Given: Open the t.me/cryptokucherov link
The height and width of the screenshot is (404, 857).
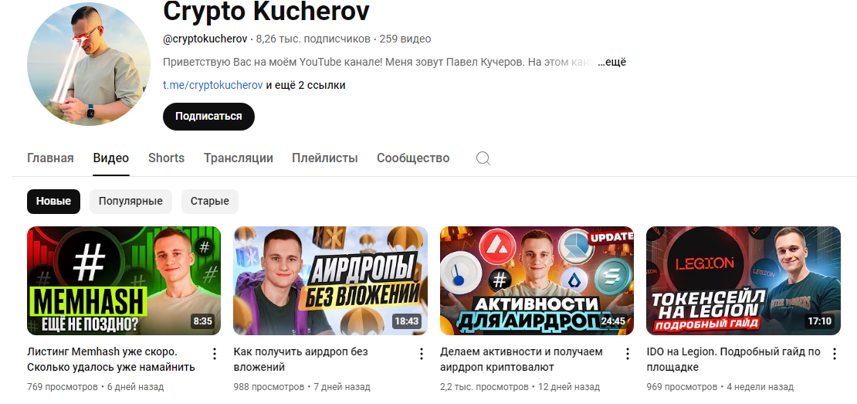Looking at the screenshot, I should 213,85.
